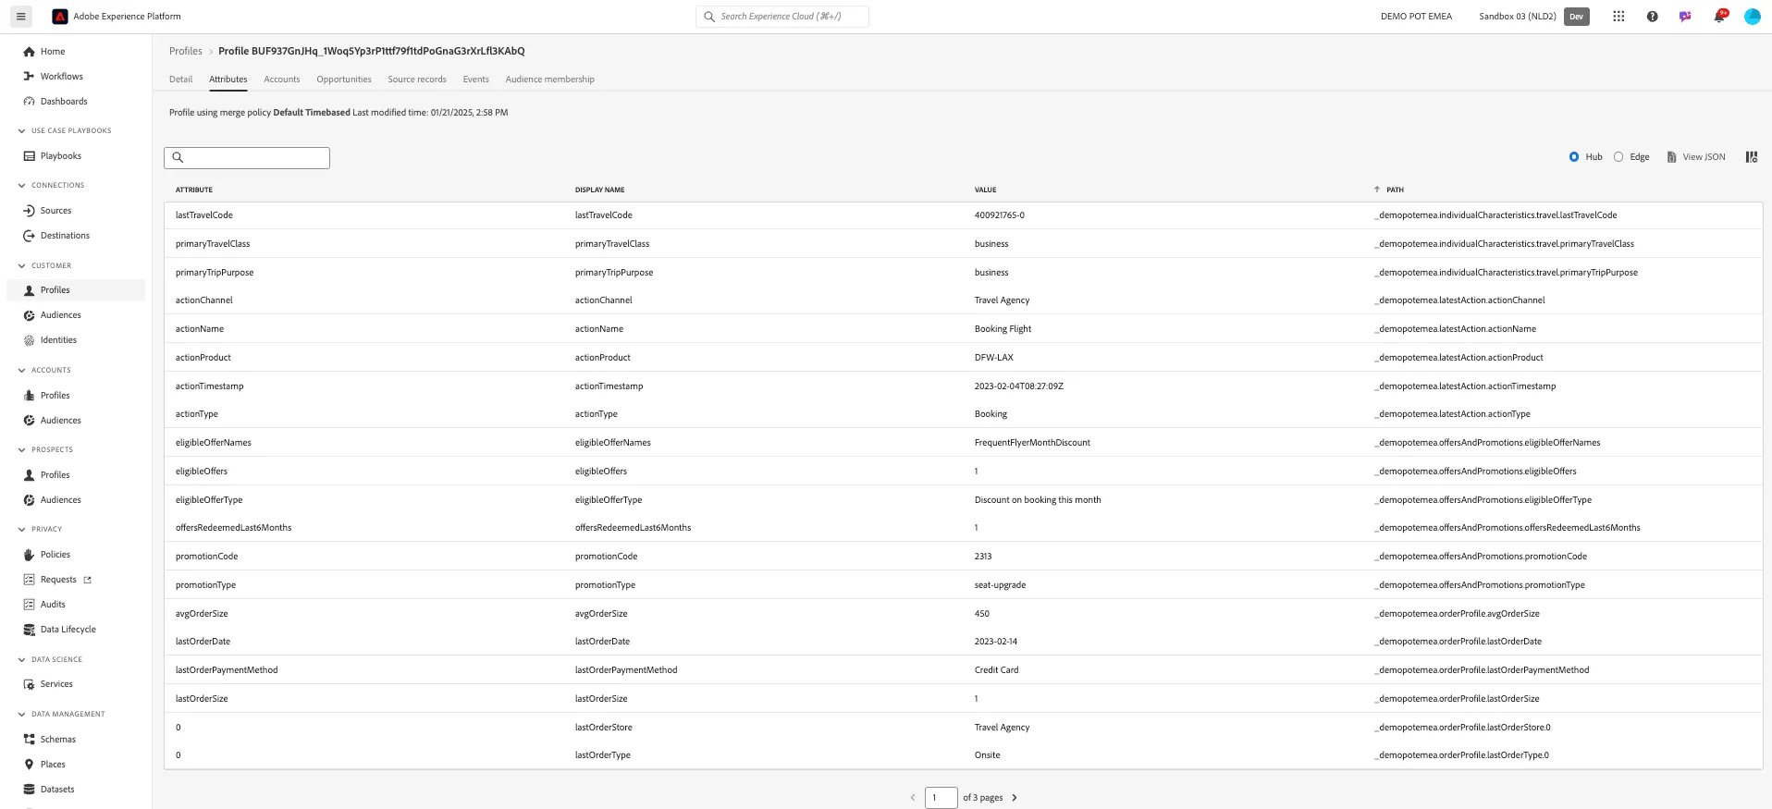The height and width of the screenshot is (809, 1772).
Task: Click the Search Experience Cloud box
Action: coord(782,17)
